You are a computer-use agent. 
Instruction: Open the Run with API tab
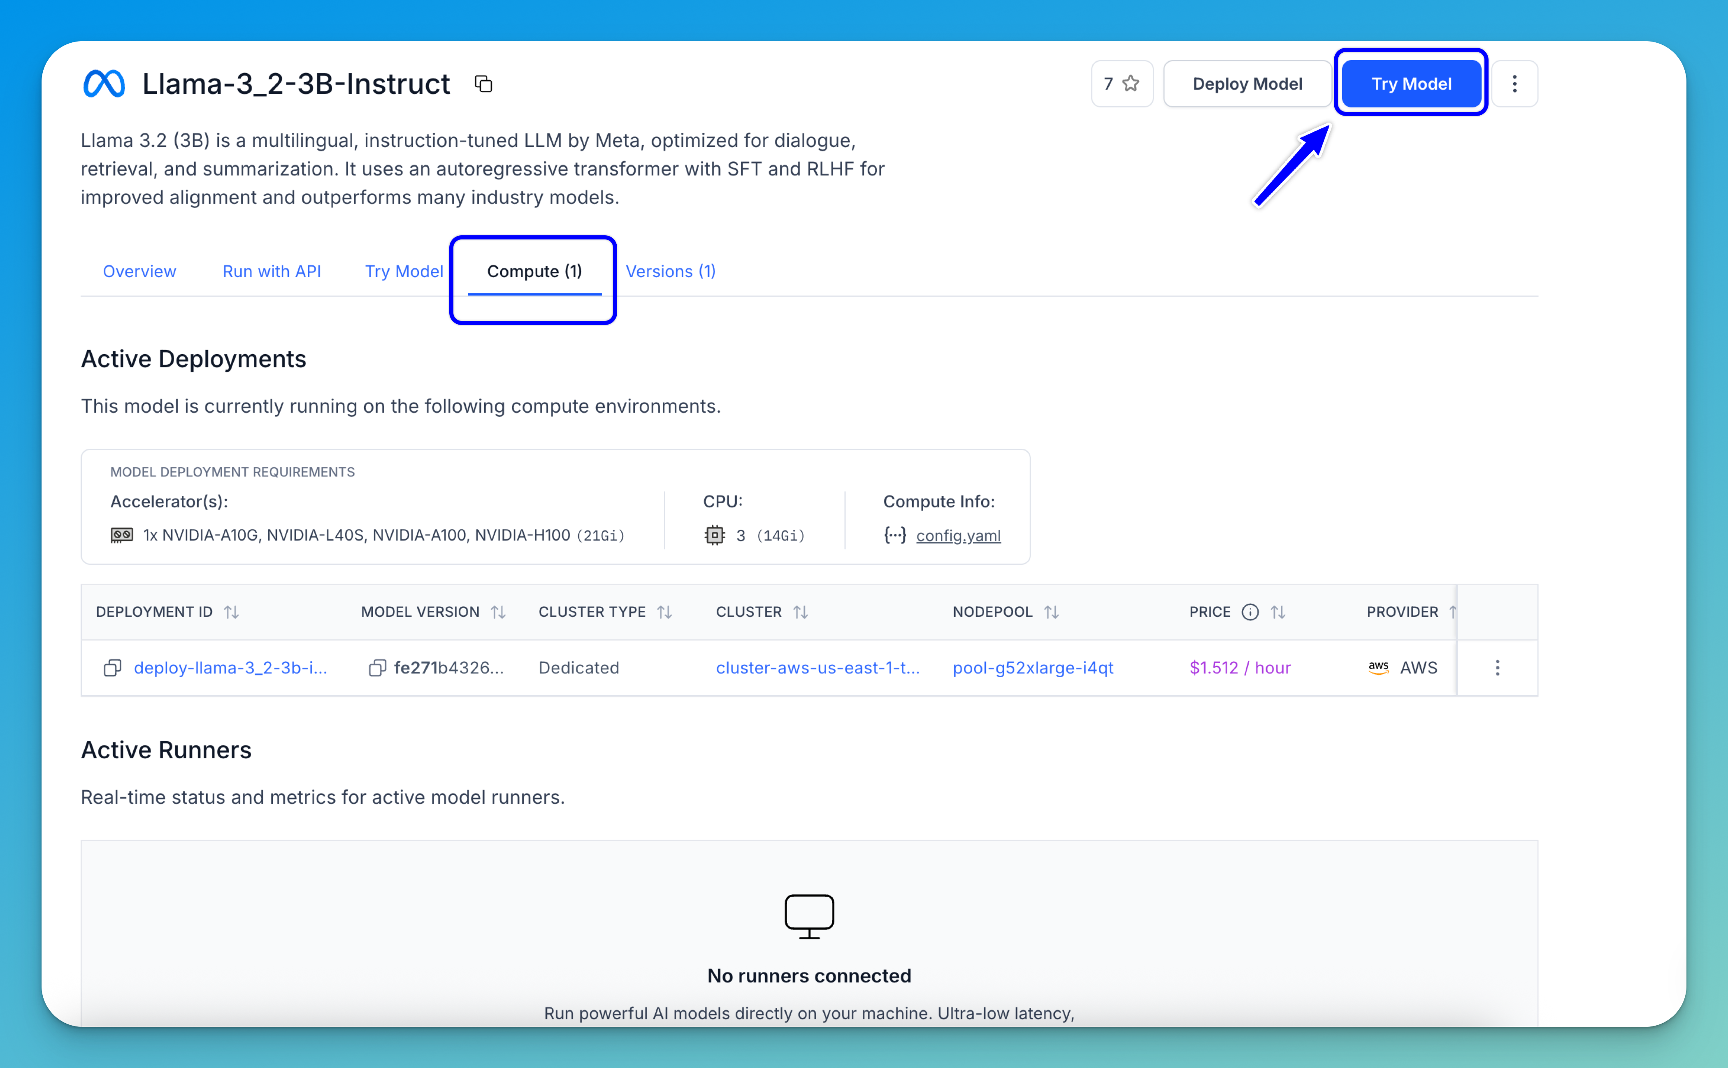pos(271,271)
